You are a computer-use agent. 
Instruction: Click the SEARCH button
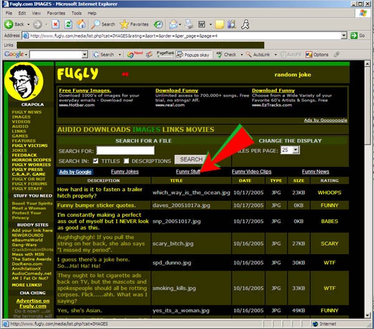click(x=191, y=160)
